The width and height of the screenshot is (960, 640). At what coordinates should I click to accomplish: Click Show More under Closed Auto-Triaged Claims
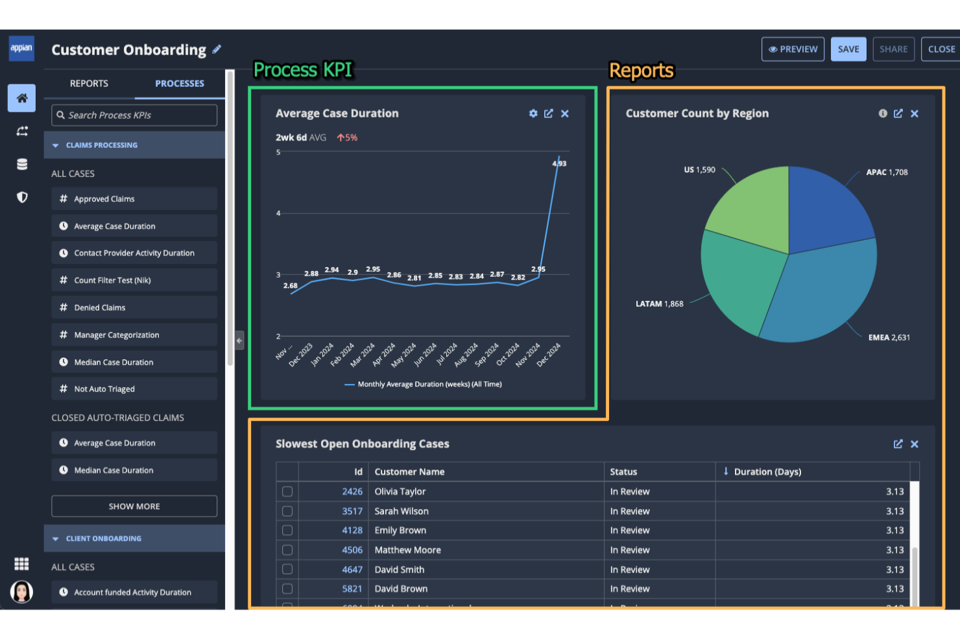point(134,506)
